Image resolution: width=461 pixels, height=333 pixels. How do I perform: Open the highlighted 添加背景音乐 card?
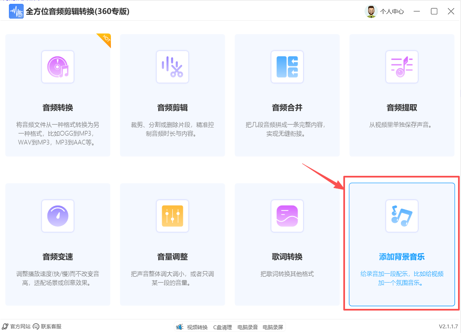tap(401, 244)
